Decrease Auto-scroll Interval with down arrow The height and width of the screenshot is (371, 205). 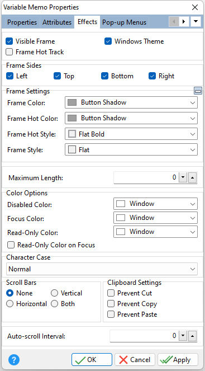(x=183, y=336)
